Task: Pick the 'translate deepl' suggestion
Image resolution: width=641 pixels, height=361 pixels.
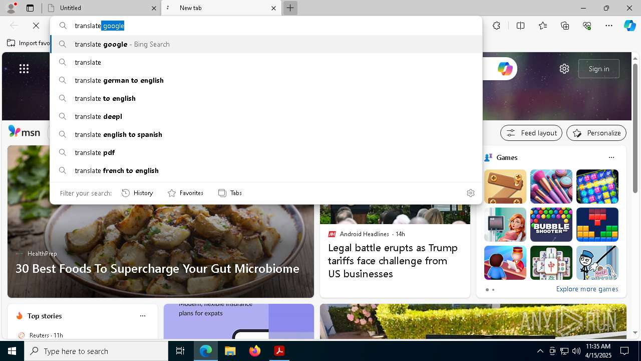Action: coord(266,116)
